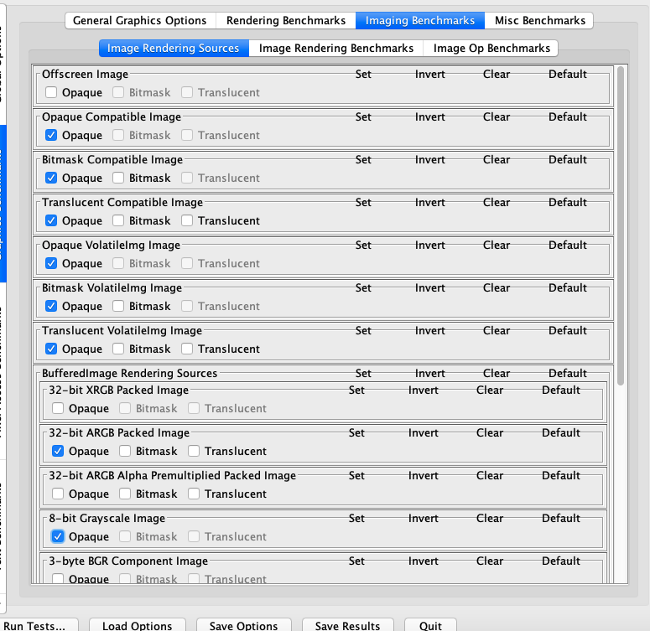Uncheck Opaque under Opaque Compatible Image
650x631 pixels.
point(52,135)
